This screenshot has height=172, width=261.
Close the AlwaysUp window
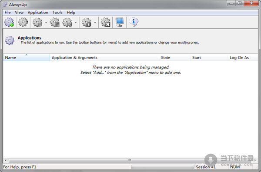tap(251, 3)
